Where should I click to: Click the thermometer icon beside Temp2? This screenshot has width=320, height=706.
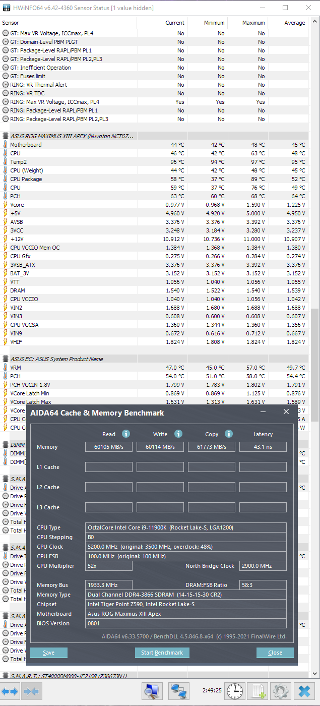tap(5, 162)
